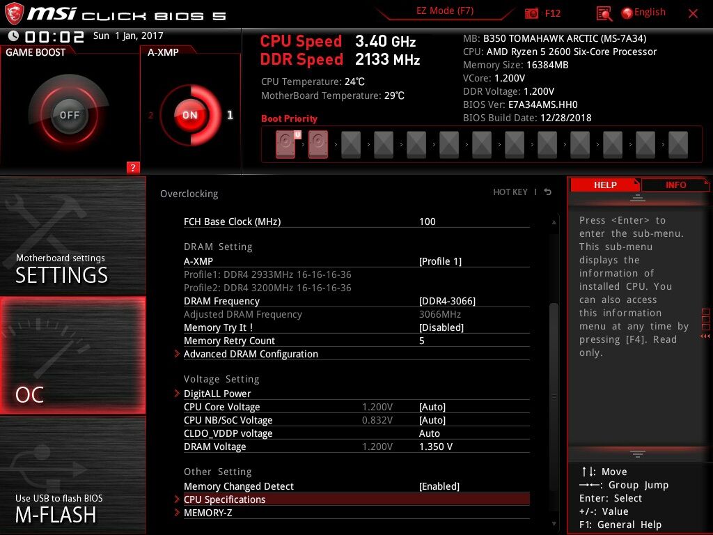Click scrollbar down arrow in Overclocking list
Viewport: 713px width, 535px height.
pyautogui.click(x=554, y=524)
